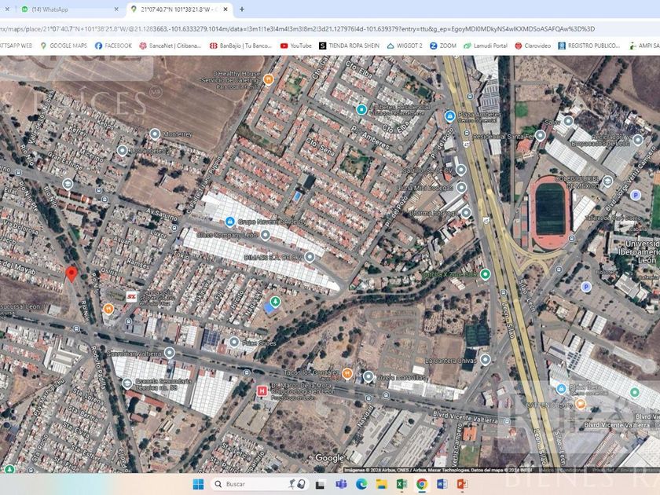This screenshot has width=660, height=495.
Task: Open the ZOOM bookmark
Action: point(443,46)
